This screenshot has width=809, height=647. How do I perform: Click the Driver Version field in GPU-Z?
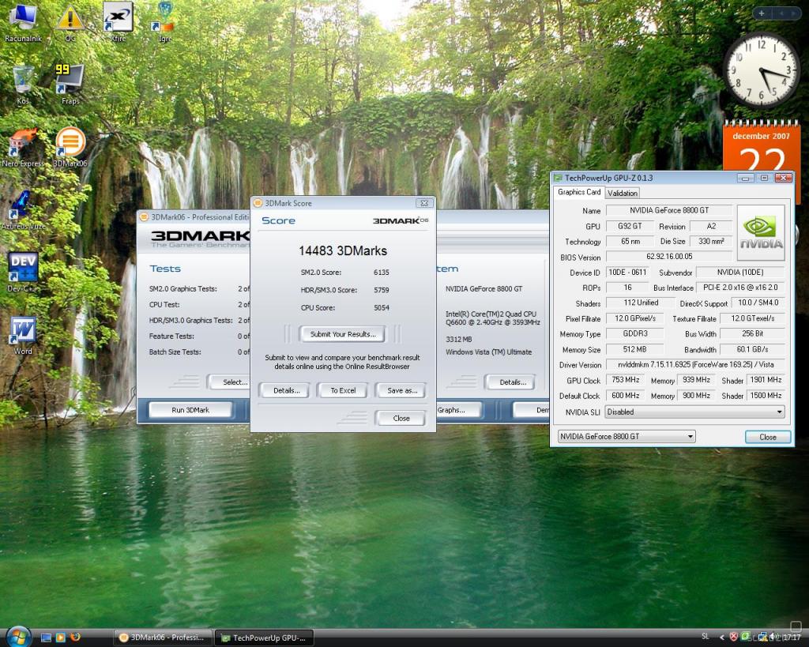tap(695, 365)
